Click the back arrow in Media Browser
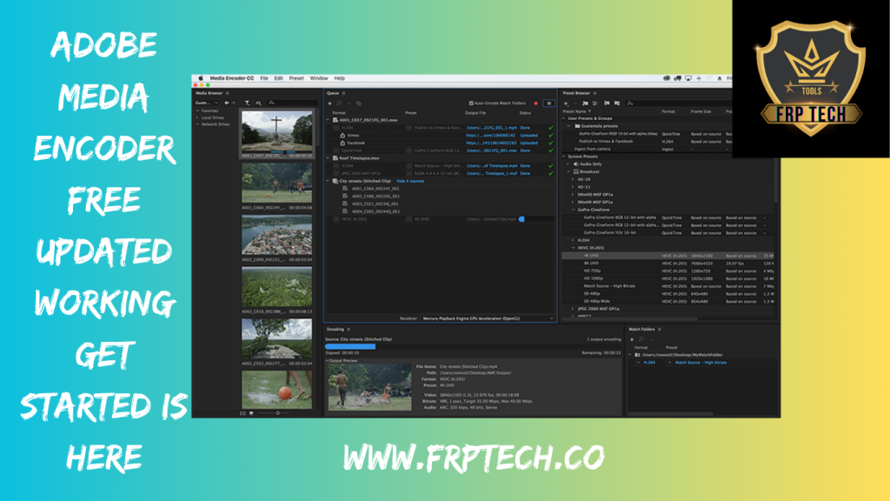This screenshot has height=501, width=890. (x=227, y=103)
